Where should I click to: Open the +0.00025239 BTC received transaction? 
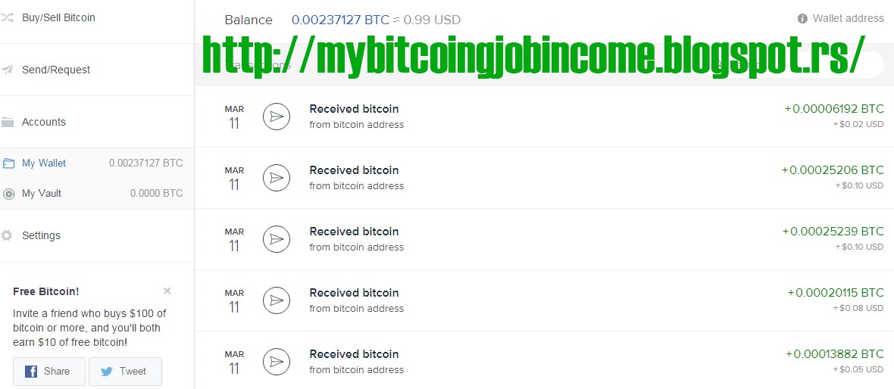pyautogui.click(x=544, y=239)
